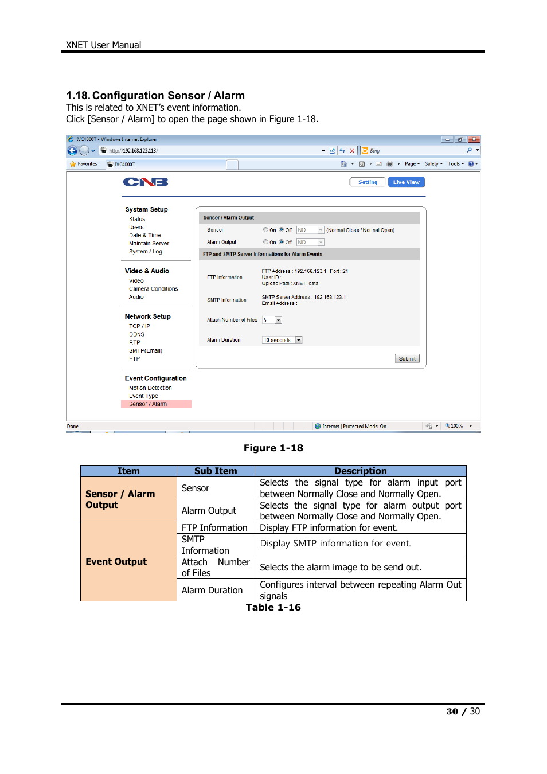This screenshot has width=547, height=774.
Task: Click the Submit button
Action: click(407, 359)
